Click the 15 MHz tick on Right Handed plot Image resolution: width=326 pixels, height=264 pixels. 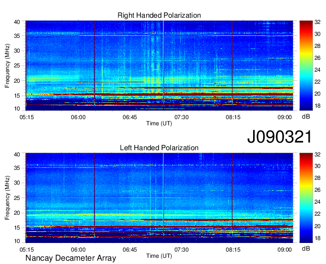click(x=17, y=96)
